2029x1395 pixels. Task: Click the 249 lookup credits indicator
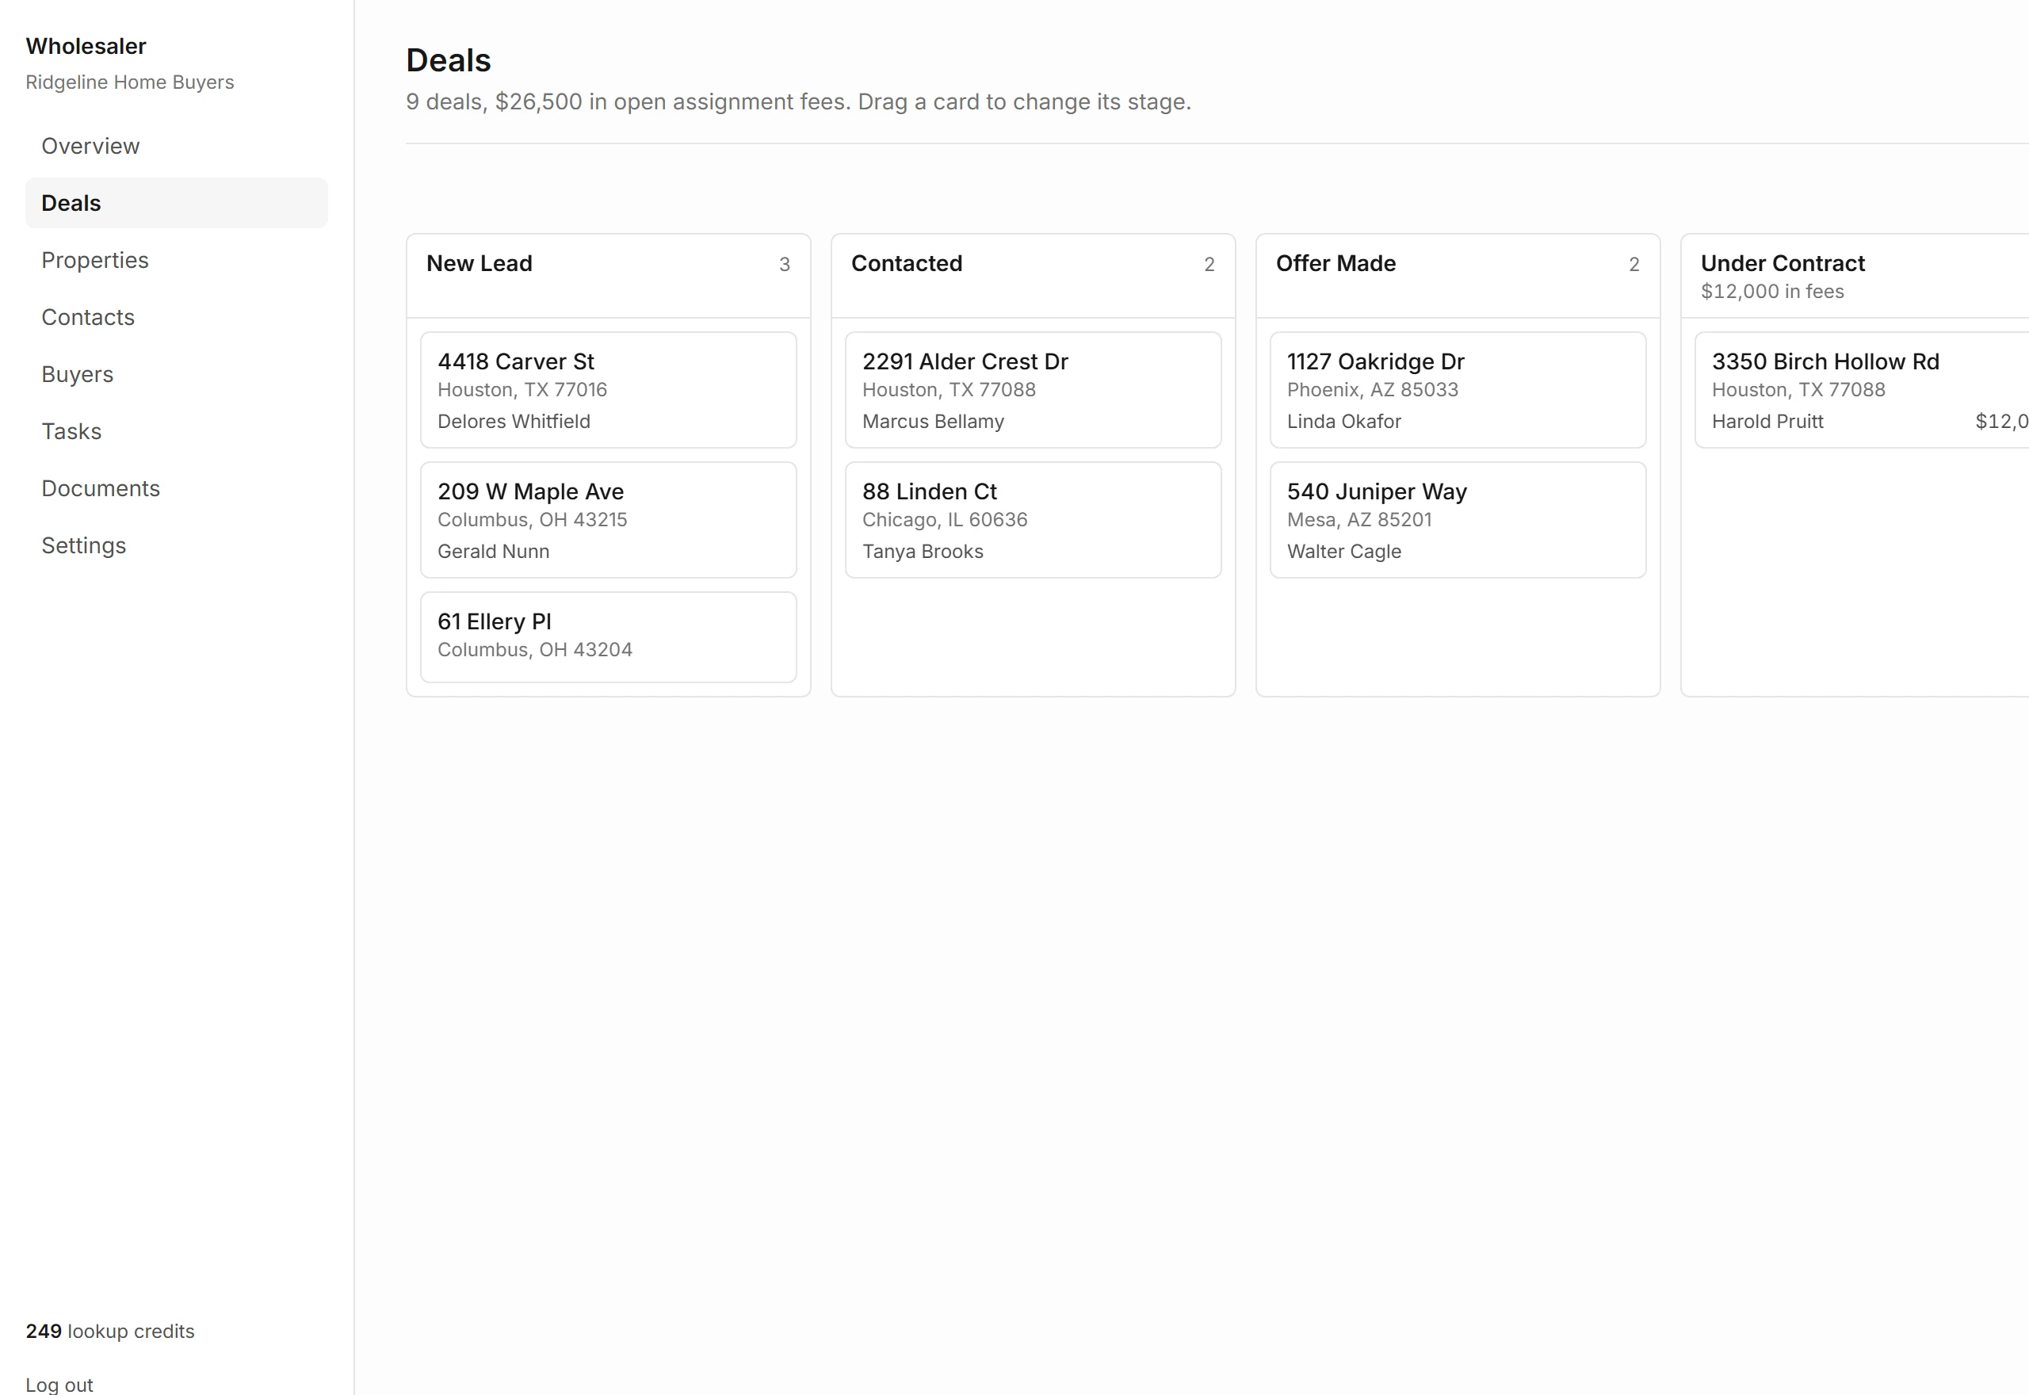point(110,1331)
